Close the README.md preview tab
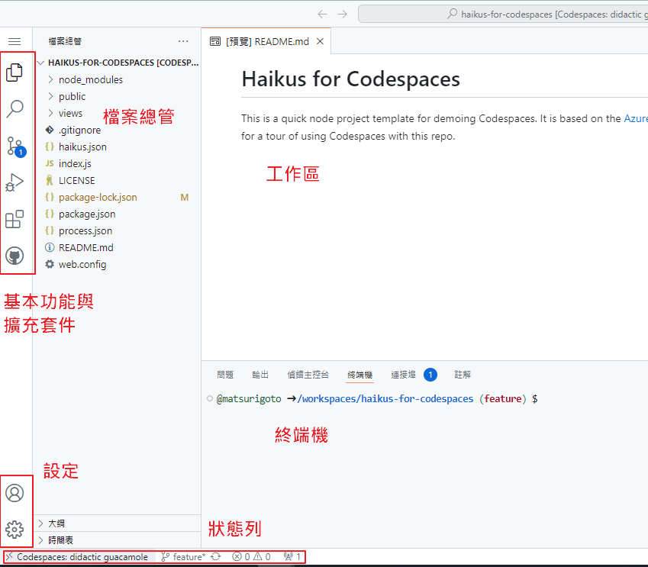Screen dimensions: 648x567 pyautogui.click(x=320, y=41)
